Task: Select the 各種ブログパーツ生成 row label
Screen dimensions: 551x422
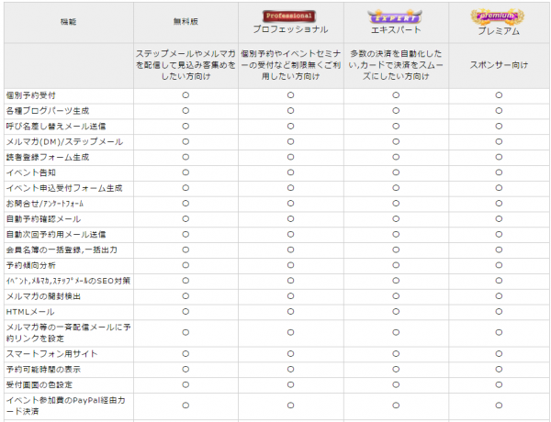Action: tap(48, 111)
